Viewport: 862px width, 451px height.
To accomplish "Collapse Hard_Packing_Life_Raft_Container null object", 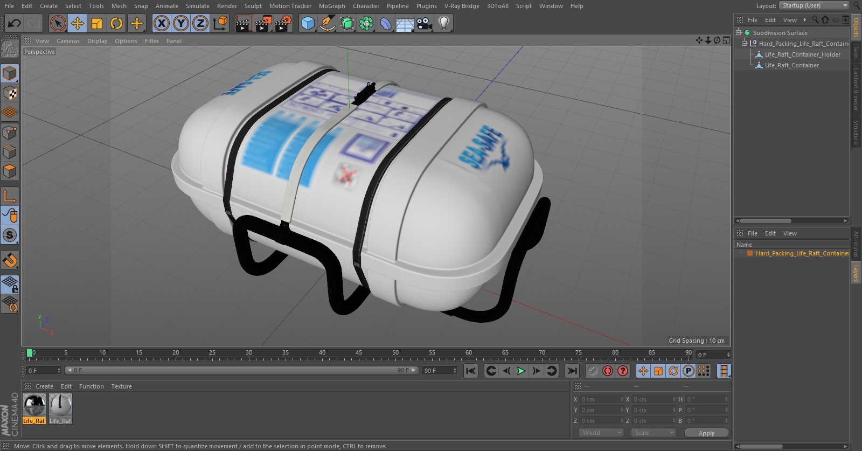I will [x=745, y=43].
